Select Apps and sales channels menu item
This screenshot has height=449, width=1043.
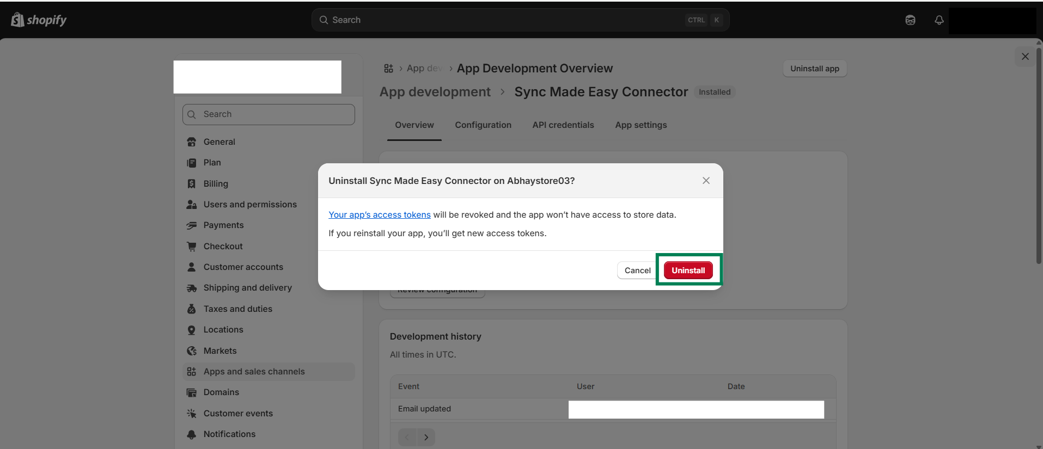point(254,372)
